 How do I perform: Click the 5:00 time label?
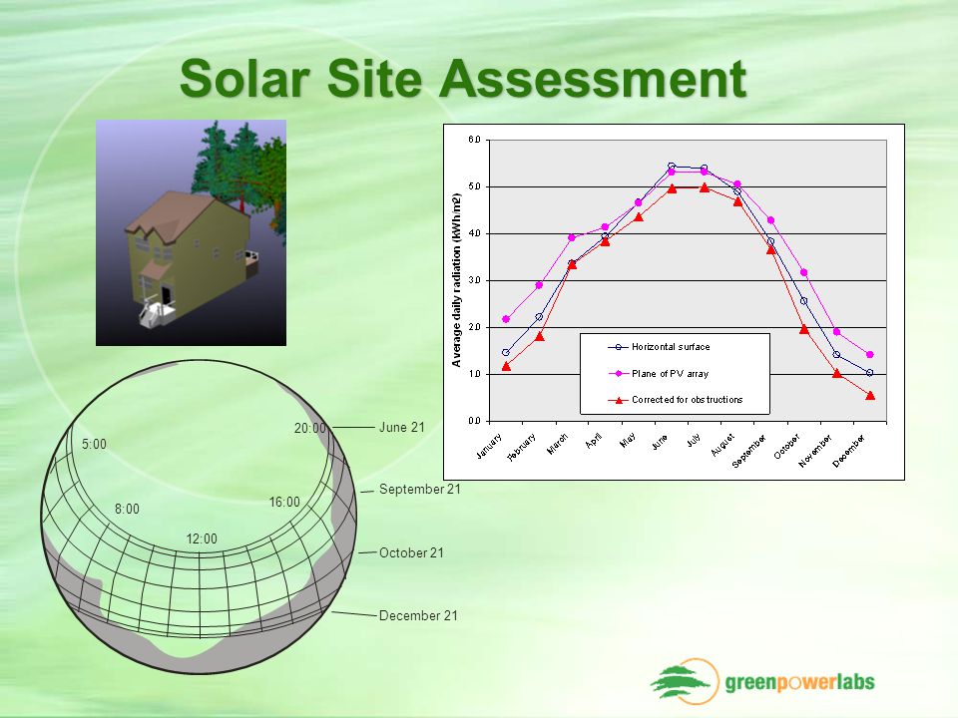(94, 444)
